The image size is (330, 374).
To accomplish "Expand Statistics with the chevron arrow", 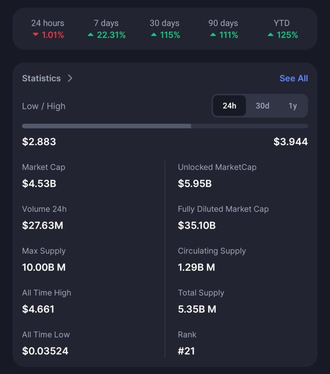I will click(70, 78).
